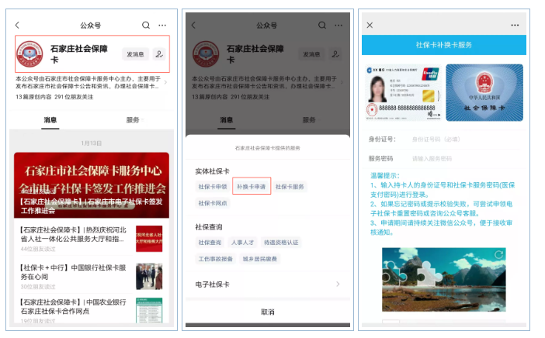
Task: Click the 实体社保卡 section heading
Action: (212, 171)
